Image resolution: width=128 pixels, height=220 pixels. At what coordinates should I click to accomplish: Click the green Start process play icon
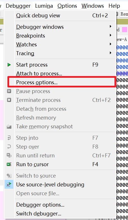pyautogui.click(x=9, y=65)
